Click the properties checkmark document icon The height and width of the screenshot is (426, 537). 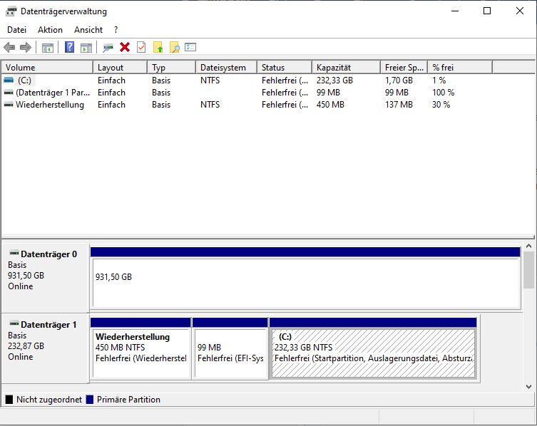point(141,47)
